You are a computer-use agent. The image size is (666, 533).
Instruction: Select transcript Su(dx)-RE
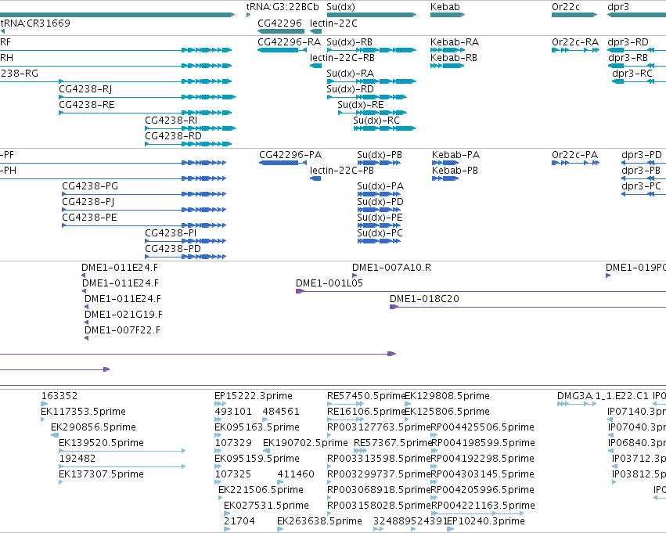360,105
